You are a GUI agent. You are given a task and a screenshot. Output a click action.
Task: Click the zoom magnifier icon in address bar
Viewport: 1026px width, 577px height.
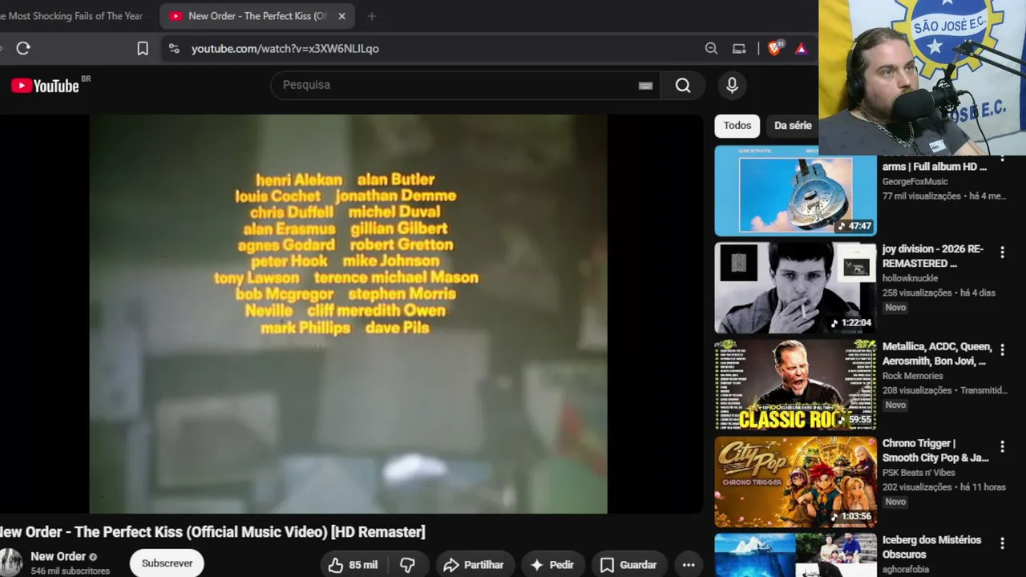711,48
